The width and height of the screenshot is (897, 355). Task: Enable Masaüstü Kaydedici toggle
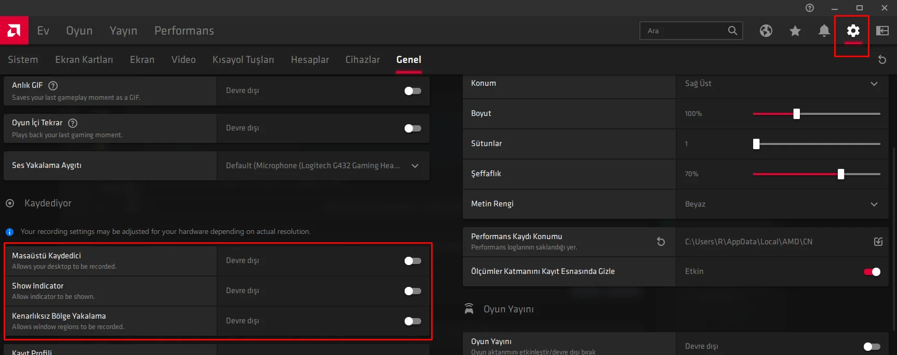(412, 261)
